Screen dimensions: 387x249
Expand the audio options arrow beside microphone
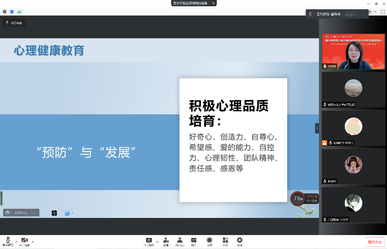coord(16,241)
